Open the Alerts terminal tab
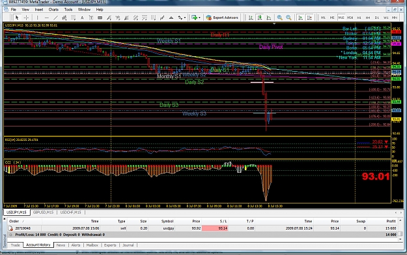Viewport: 407px width, 255px height. 76,245
